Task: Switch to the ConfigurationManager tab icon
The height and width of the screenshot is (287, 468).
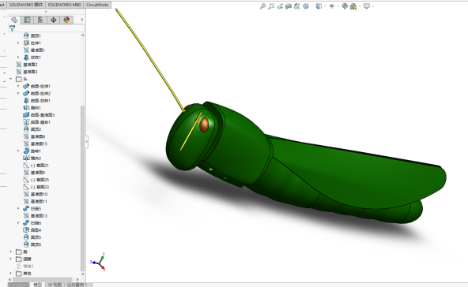Action: [x=40, y=20]
